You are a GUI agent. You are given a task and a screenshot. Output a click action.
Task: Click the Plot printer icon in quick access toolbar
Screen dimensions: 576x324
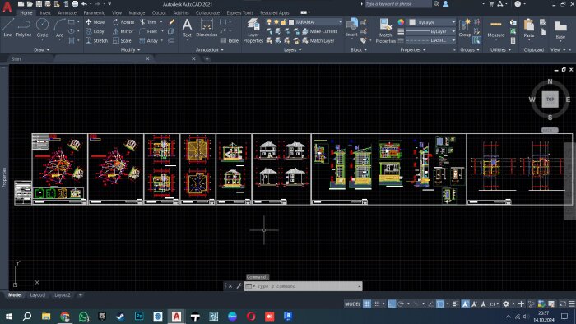(75, 4)
